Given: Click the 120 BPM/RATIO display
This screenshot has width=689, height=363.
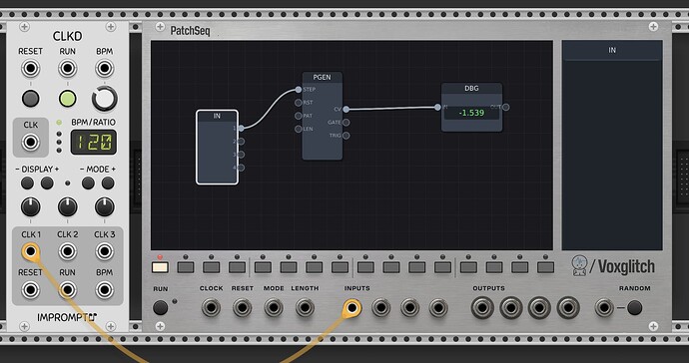Looking at the screenshot, I should [94, 142].
